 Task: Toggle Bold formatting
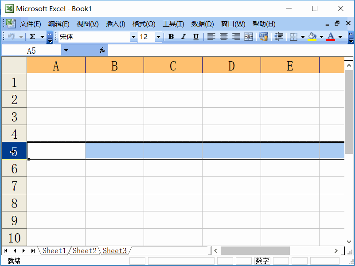(171, 36)
